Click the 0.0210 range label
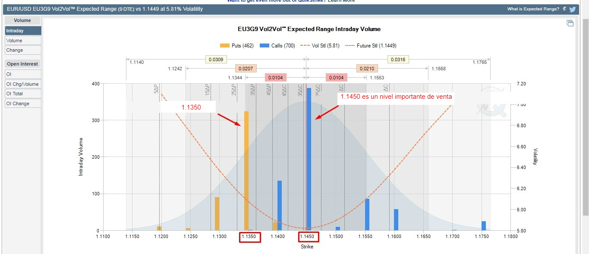 pos(367,69)
